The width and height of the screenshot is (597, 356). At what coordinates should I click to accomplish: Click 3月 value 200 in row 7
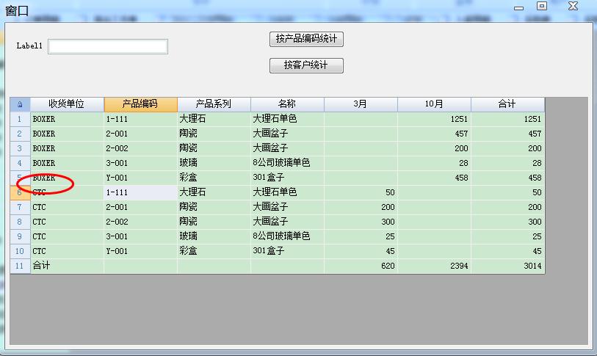tap(361, 207)
